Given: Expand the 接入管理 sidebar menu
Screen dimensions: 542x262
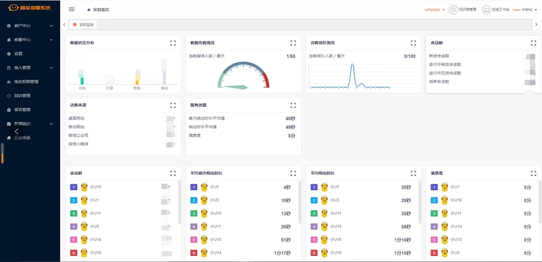Looking at the screenshot, I should [30, 68].
